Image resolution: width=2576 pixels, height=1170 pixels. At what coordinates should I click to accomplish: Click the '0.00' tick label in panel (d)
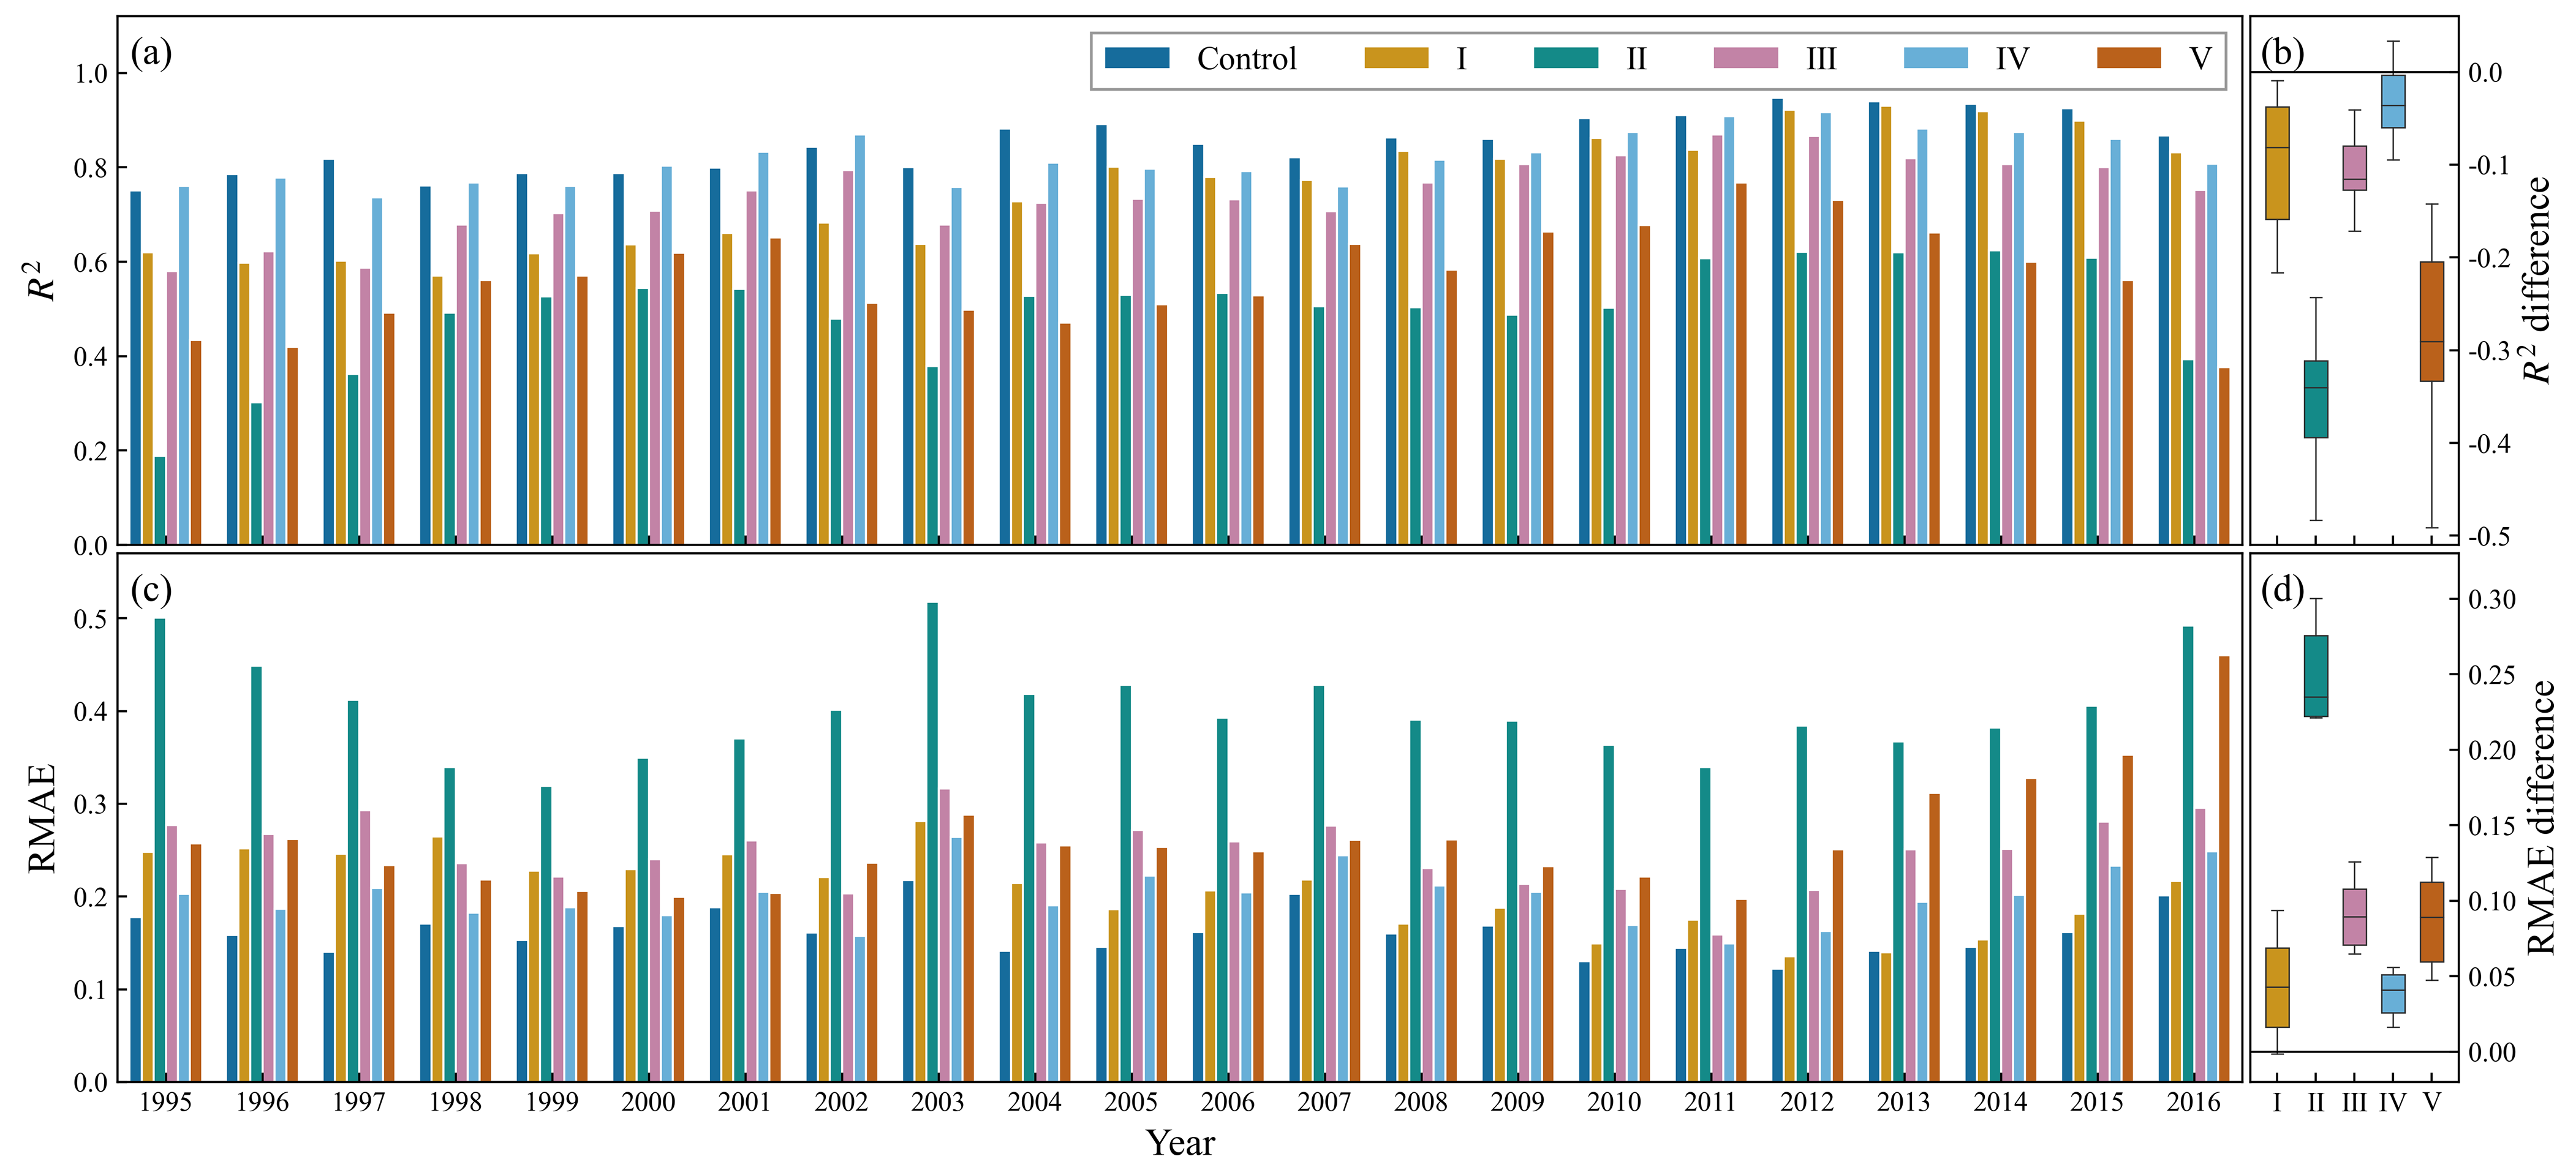tap(2492, 1052)
